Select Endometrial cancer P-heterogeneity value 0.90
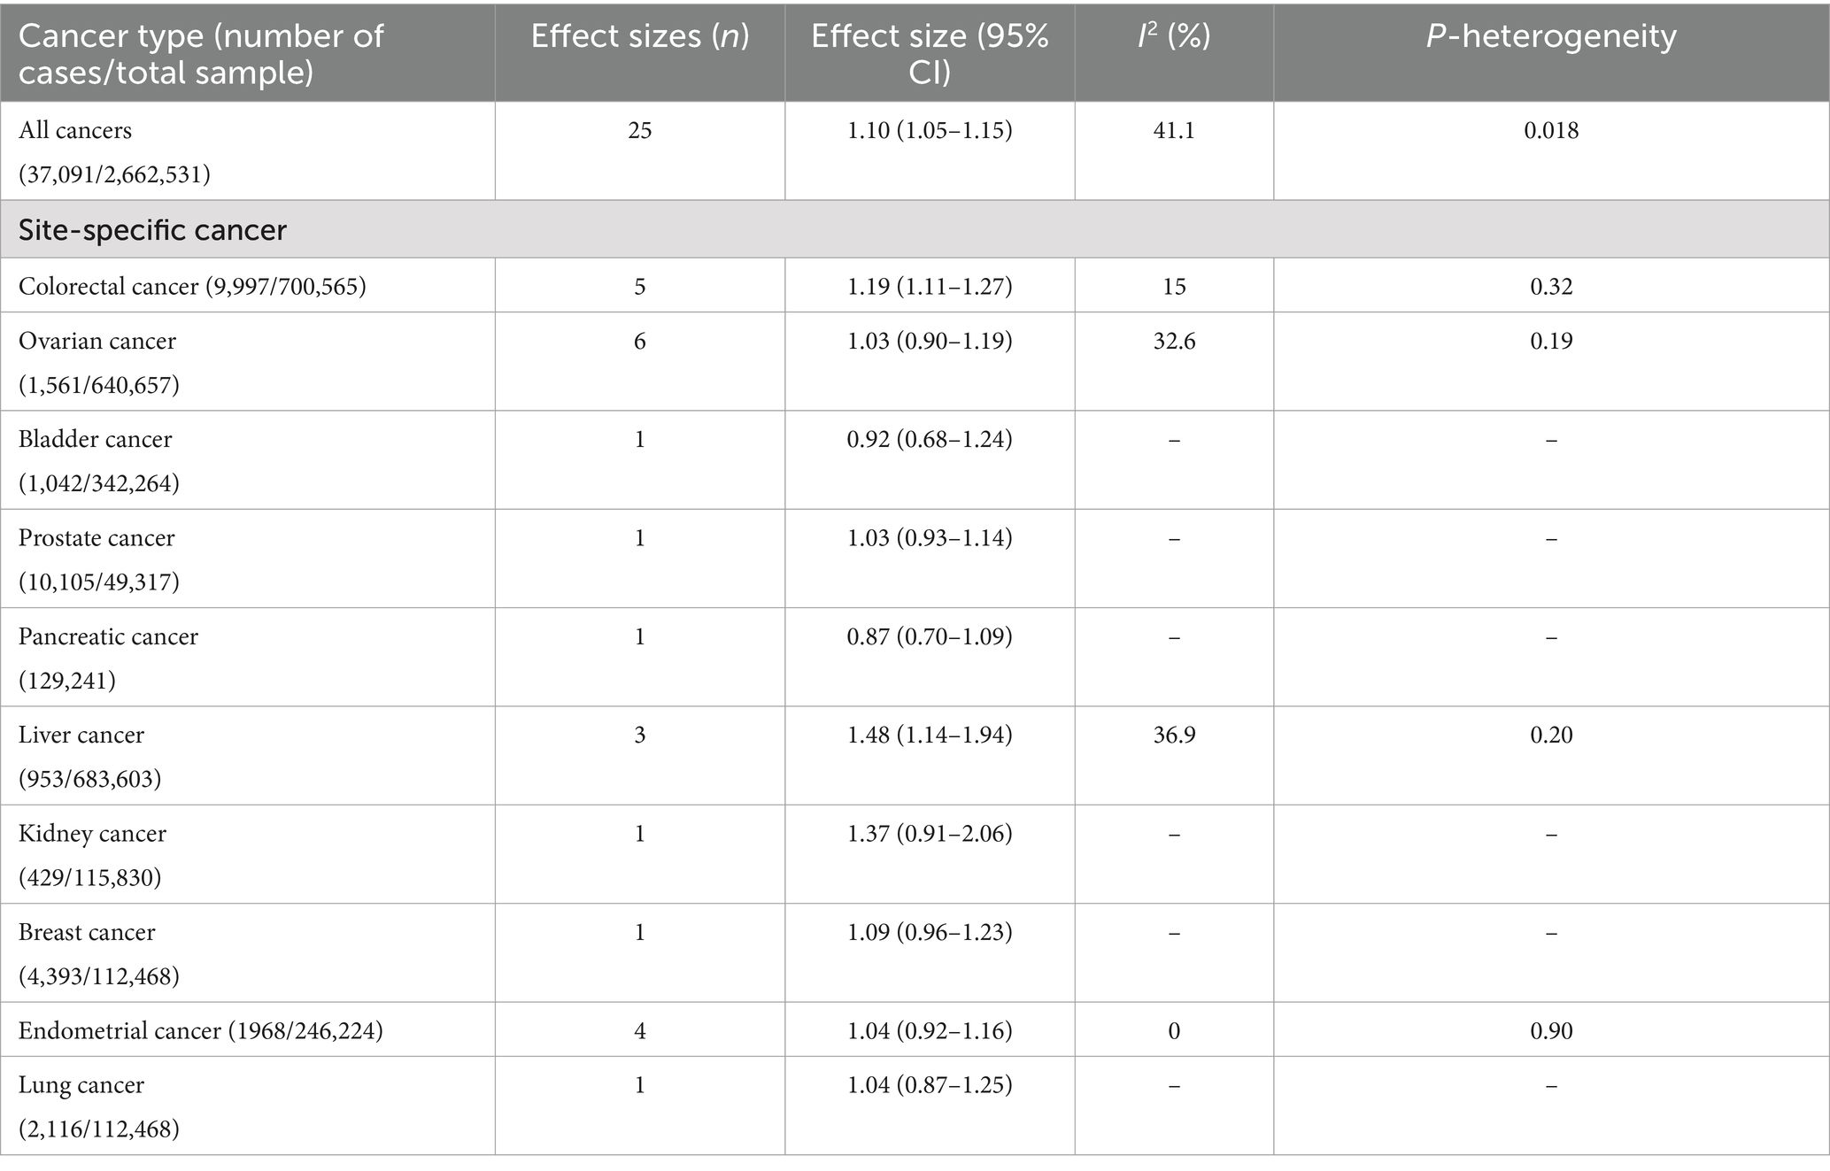Screen dimensions: 1830x1171 pyautogui.click(x=1551, y=1030)
